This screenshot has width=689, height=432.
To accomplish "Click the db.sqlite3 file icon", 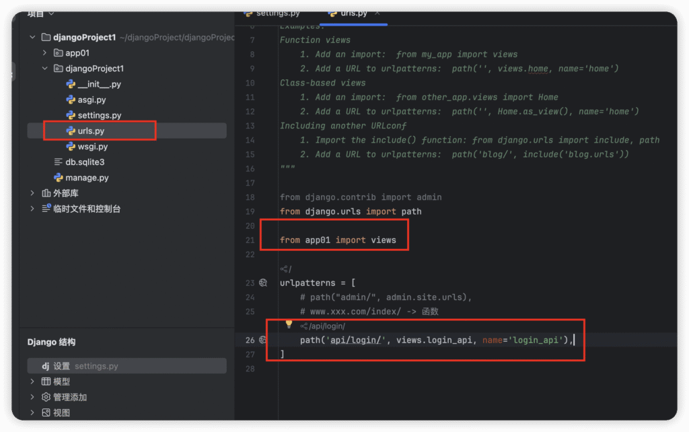I will tap(59, 162).
